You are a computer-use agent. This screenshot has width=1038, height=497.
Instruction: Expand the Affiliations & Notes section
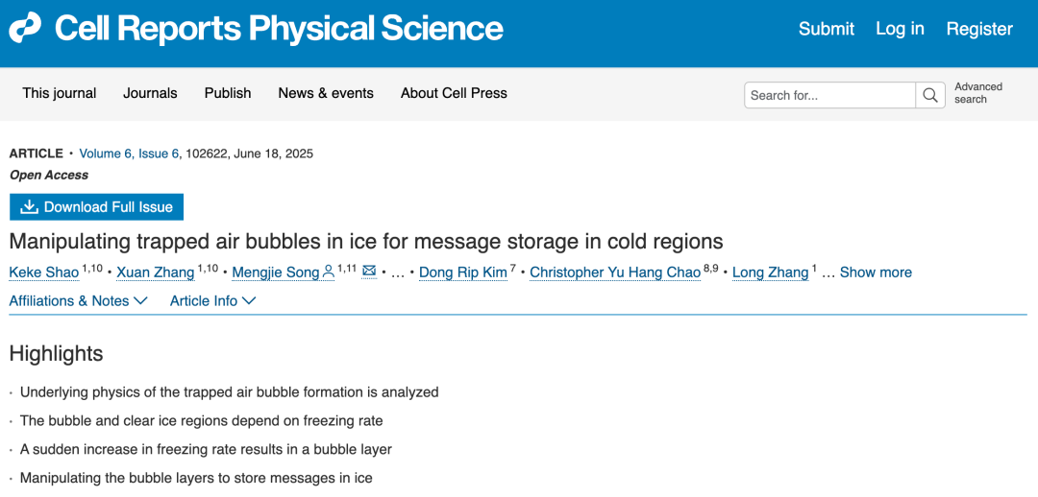tap(78, 300)
